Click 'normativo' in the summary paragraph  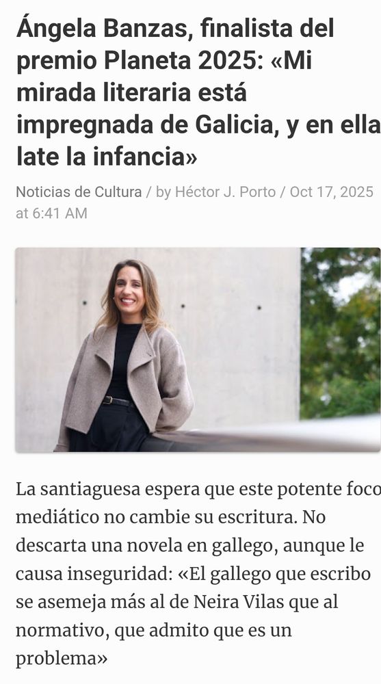60,631
